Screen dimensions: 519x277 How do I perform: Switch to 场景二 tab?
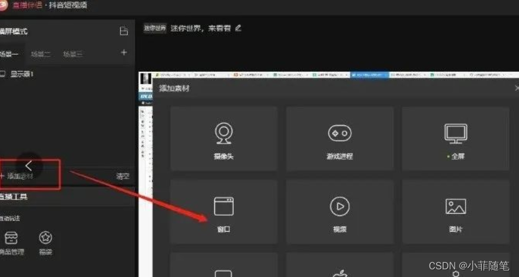point(41,54)
